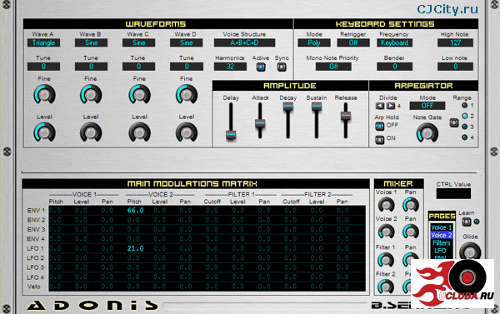The height and width of the screenshot is (314, 500).
Task: Click the Wave C Level knob
Action: click(x=139, y=133)
